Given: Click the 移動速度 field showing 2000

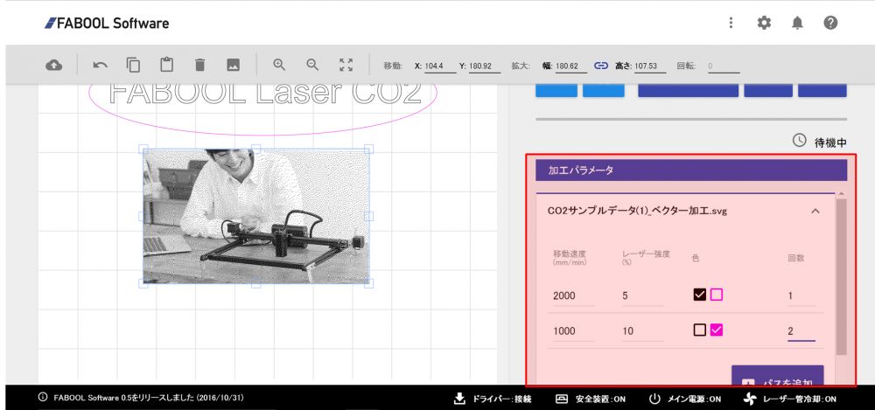Looking at the screenshot, I should coord(573,296).
